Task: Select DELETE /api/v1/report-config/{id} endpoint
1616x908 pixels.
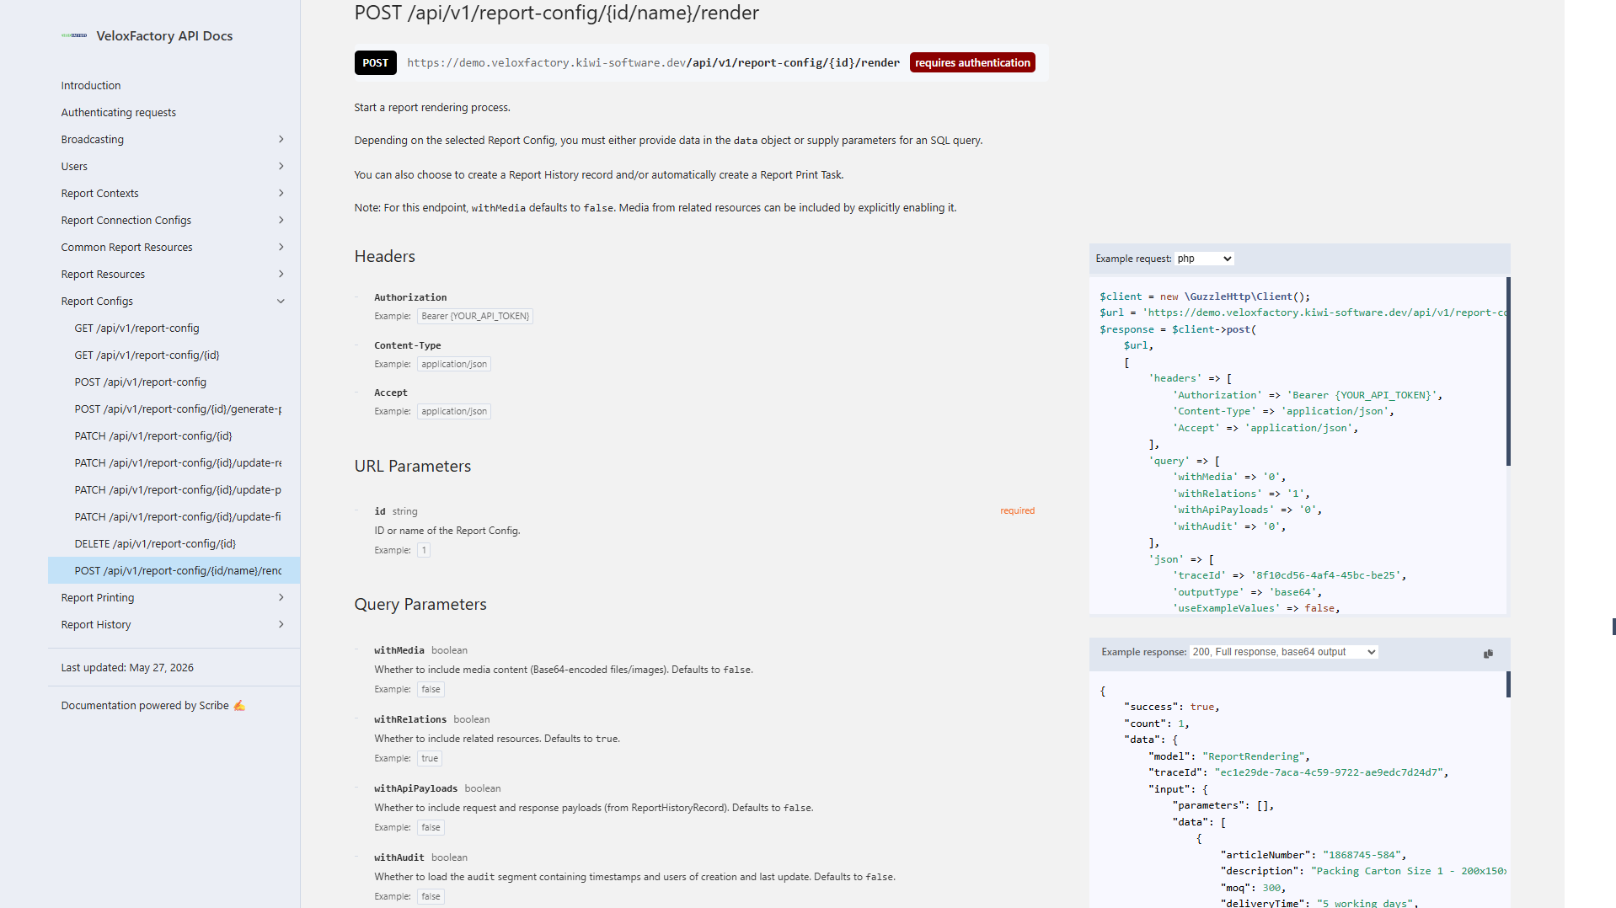Action: pyautogui.click(x=155, y=543)
